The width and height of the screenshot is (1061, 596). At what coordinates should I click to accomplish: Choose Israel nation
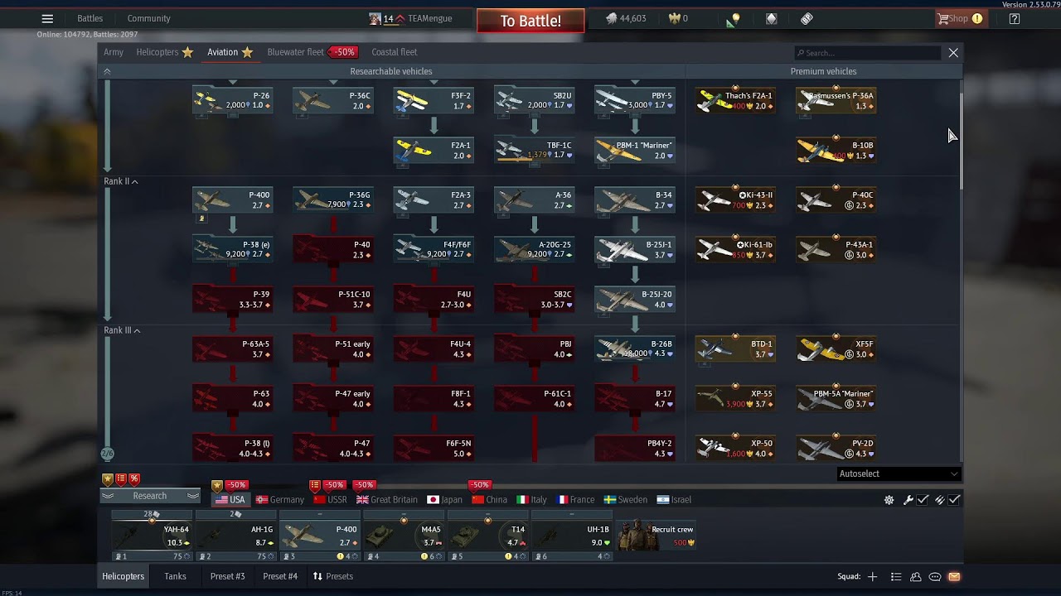click(674, 499)
